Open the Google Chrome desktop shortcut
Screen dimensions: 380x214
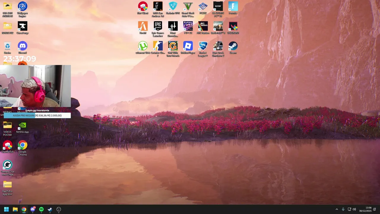23,148
